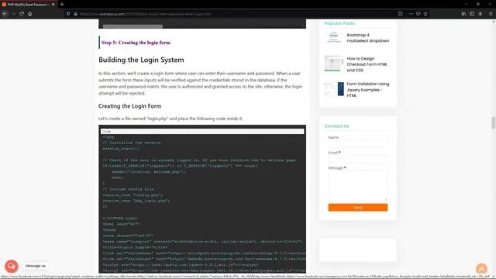The image size is (496, 279).
Task: Open the Firefox account icon
Action: click(x=480, y=14)
